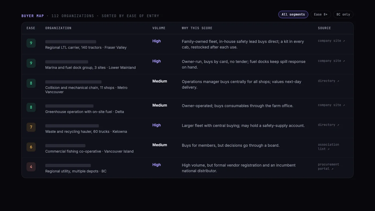Click the VOLUME column header
This screenshot has height=211, width=375.
pyautogui.click(x=159, y=28)
